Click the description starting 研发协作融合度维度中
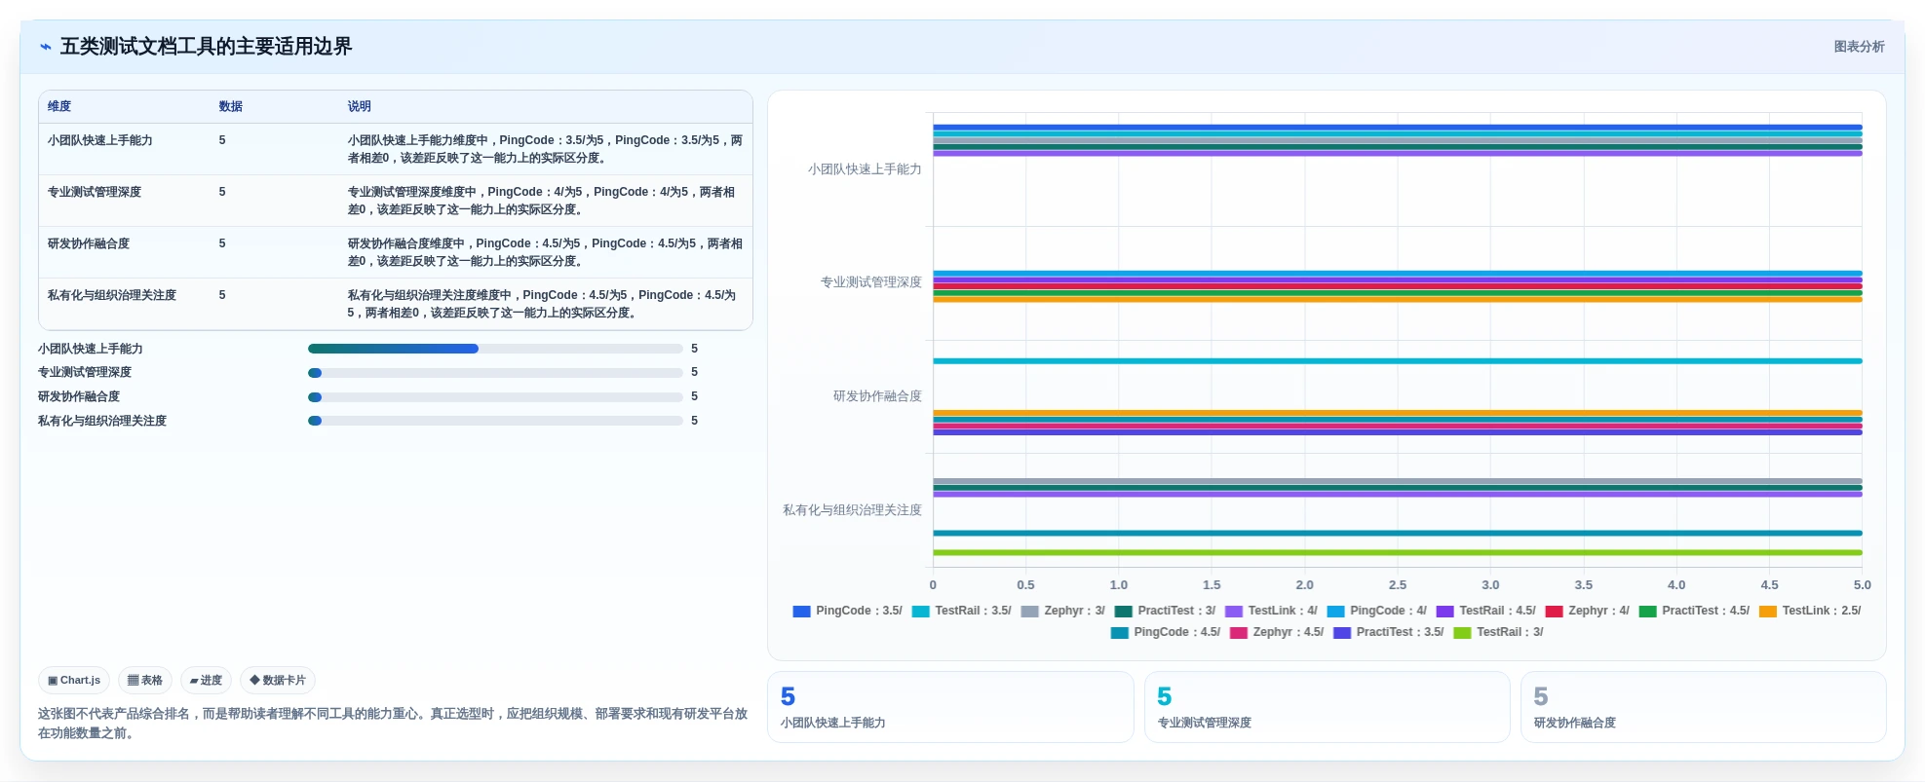Image resolution: width=1925 pixels, height=782 pixels. (x=545, y=252)
